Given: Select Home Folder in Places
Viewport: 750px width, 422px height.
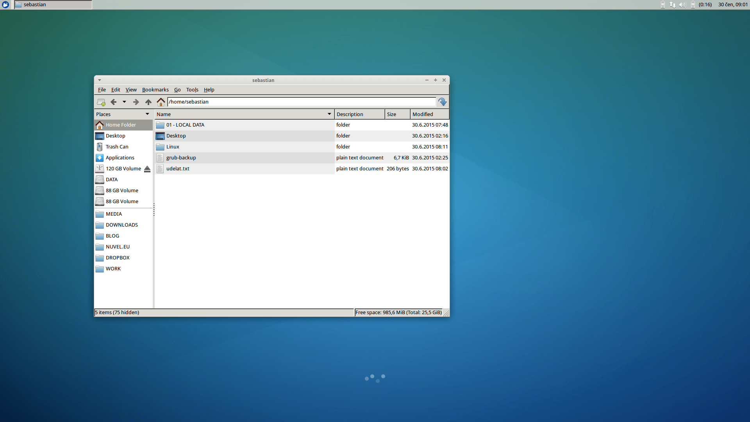Looking at the screenshot, I should click(123, 125).
